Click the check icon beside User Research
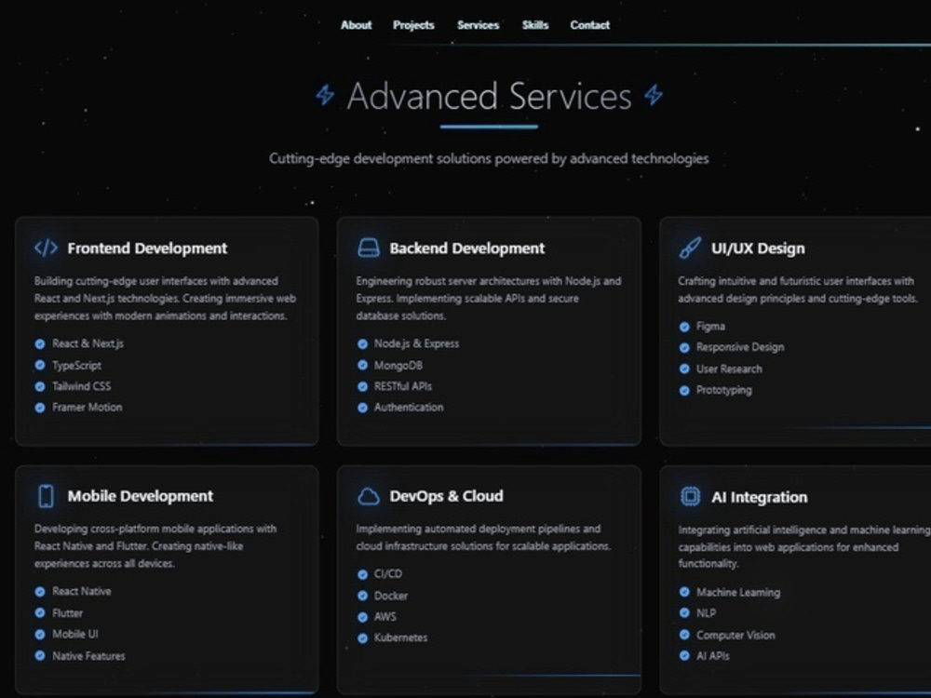The image size is (931, 698). (x=684, y=369)
